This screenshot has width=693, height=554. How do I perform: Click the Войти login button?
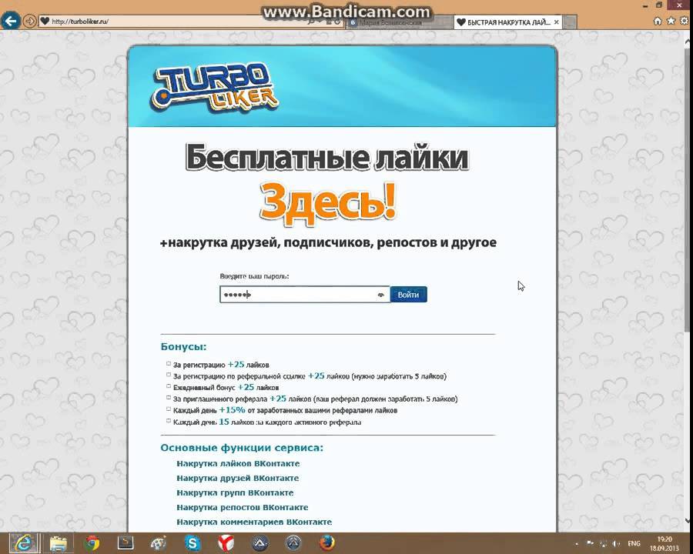click(408, 295)
